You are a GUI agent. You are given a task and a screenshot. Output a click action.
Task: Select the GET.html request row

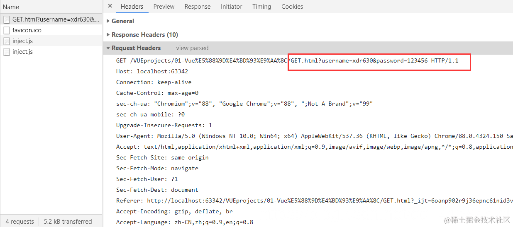[51, 19]
